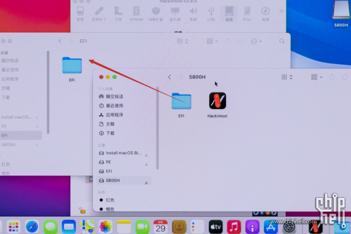The height and width of the screenshot is (234, 351).
Task: Open Launchpad from the Dock
Action: pyautogui.click(x=14, y=227)
